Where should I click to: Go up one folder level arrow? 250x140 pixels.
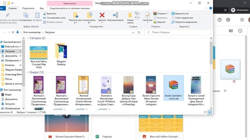click(13, 32)
